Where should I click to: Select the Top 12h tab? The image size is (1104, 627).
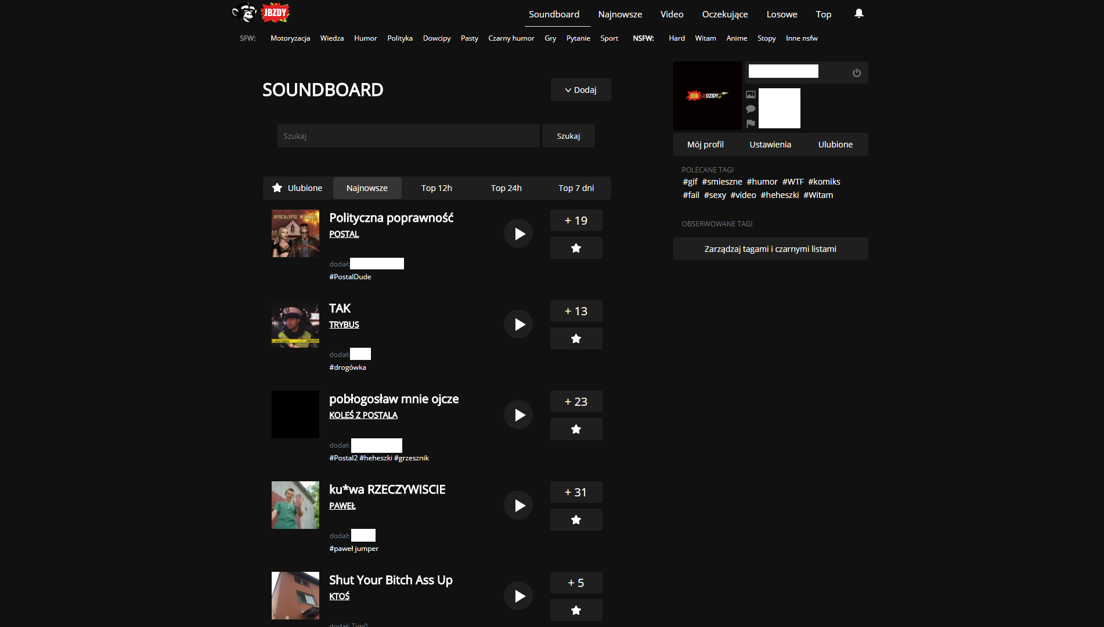(436, 188)
